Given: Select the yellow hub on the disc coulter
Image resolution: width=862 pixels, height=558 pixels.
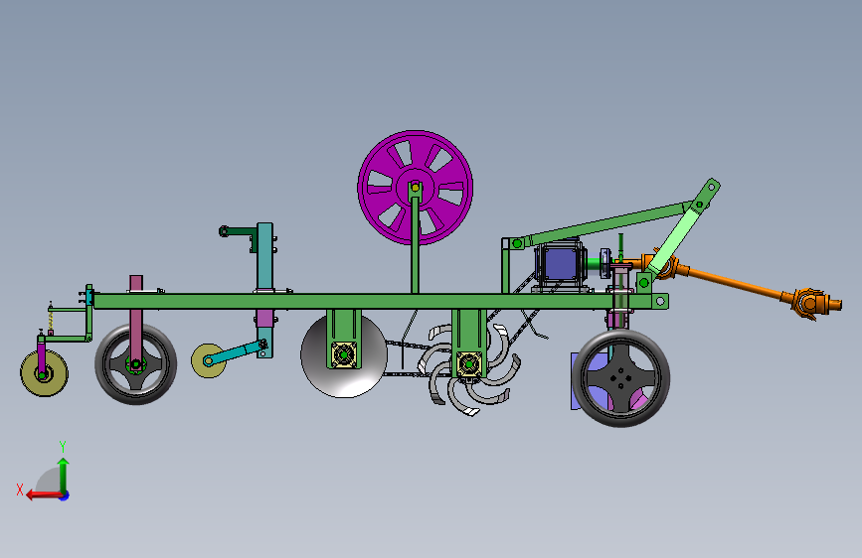Looking at the screenshot, I should coord(344,354).
